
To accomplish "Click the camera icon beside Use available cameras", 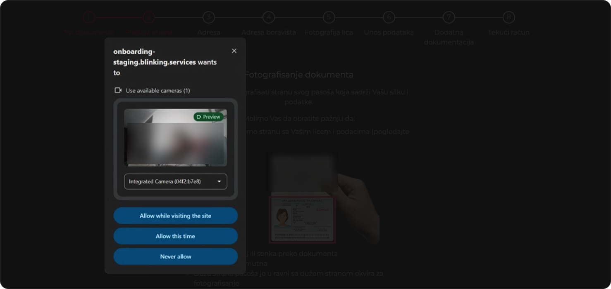I will 118,90.
